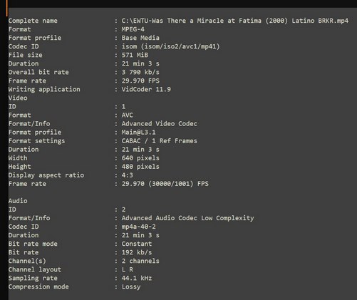357x300 pixels.
Task: Click the CABAC / 1 Ref Frames setting
Action: (159, 141)
